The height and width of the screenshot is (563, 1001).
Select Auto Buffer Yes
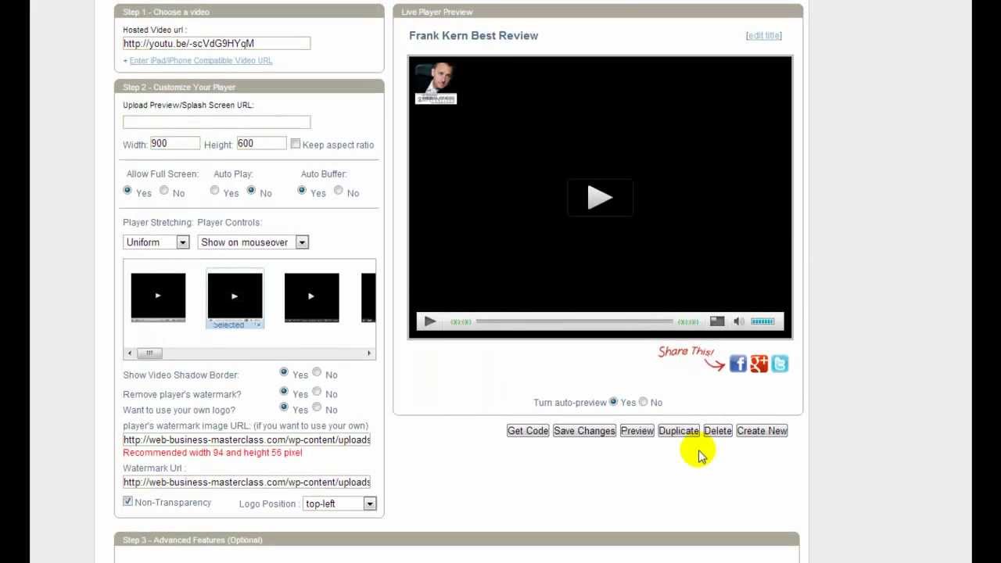click(x=302, y=190)
